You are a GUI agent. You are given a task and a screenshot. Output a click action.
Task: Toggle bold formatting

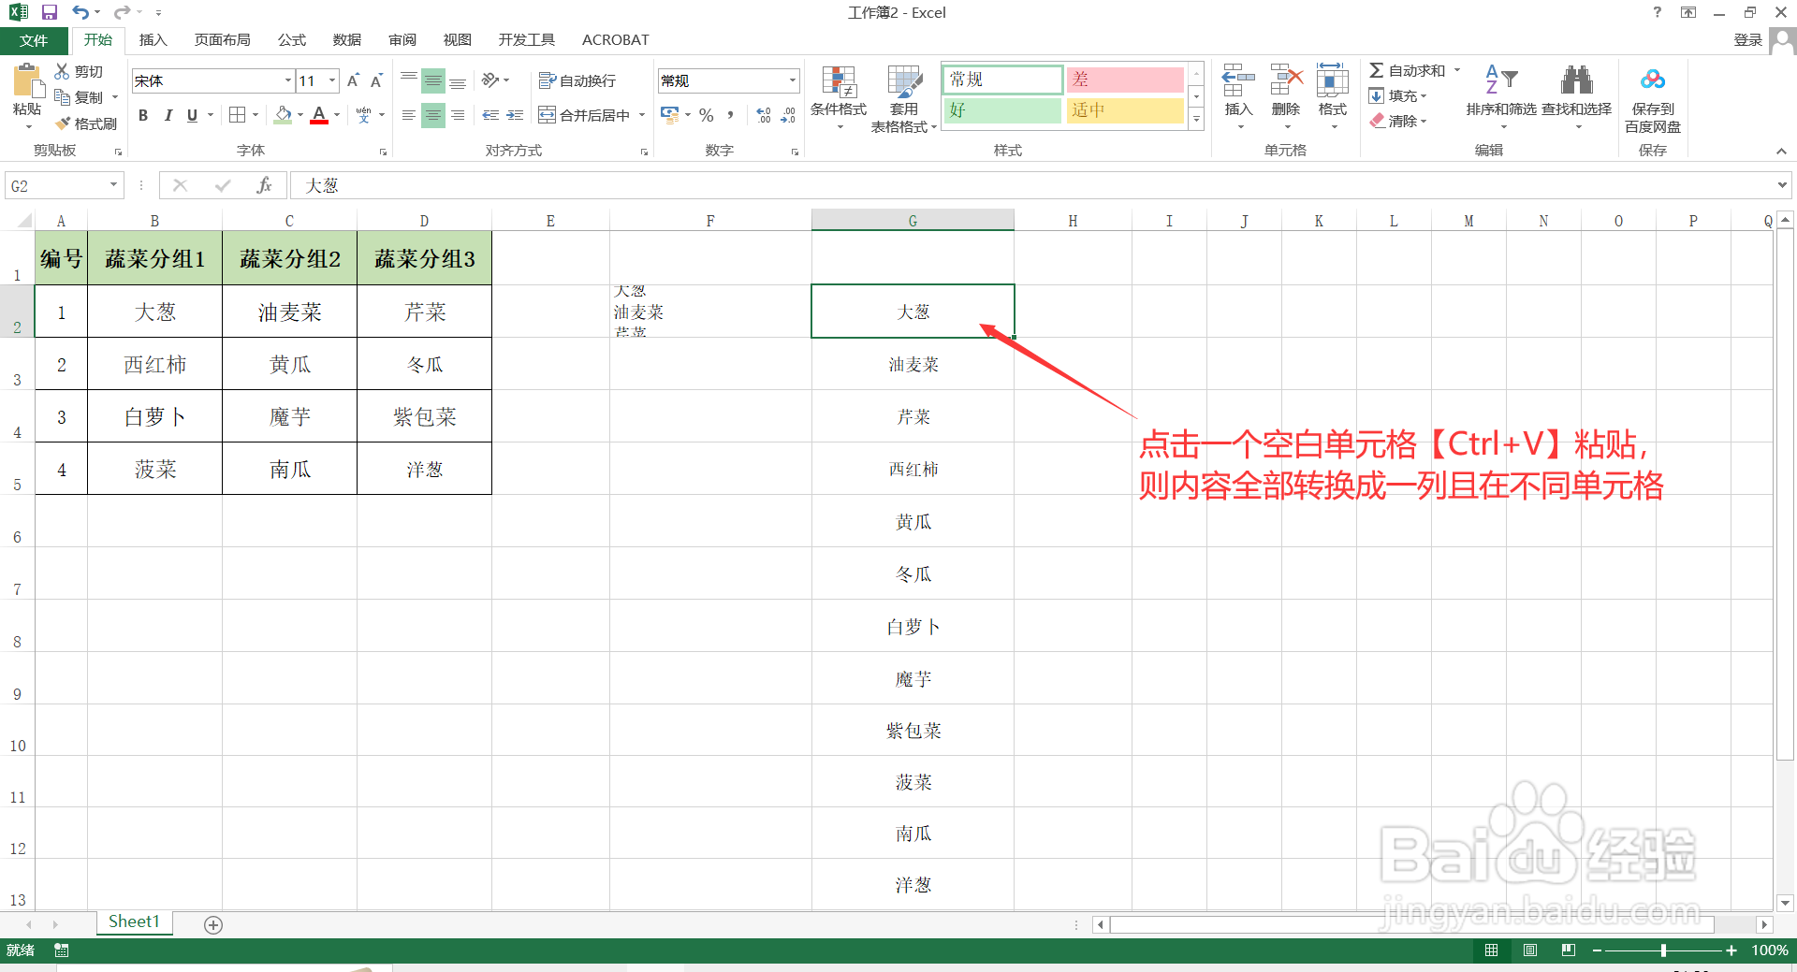(142, 115)
